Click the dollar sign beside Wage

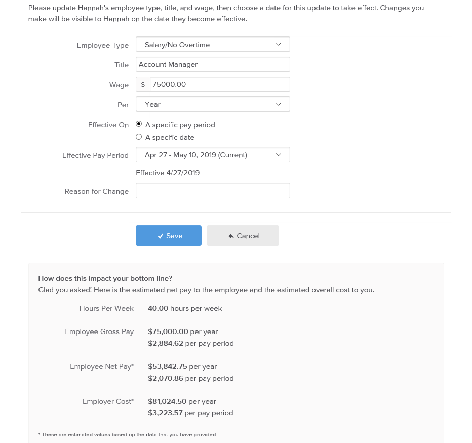tap(143, 84)
